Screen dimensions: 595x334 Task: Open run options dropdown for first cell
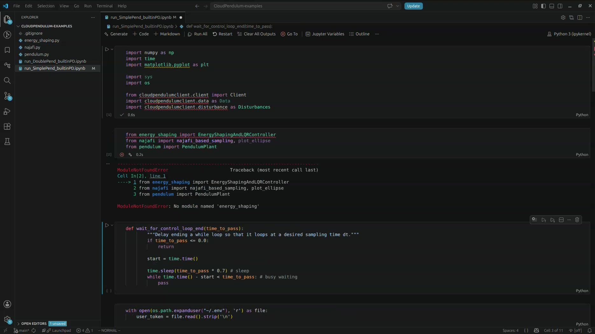[112, 49]
